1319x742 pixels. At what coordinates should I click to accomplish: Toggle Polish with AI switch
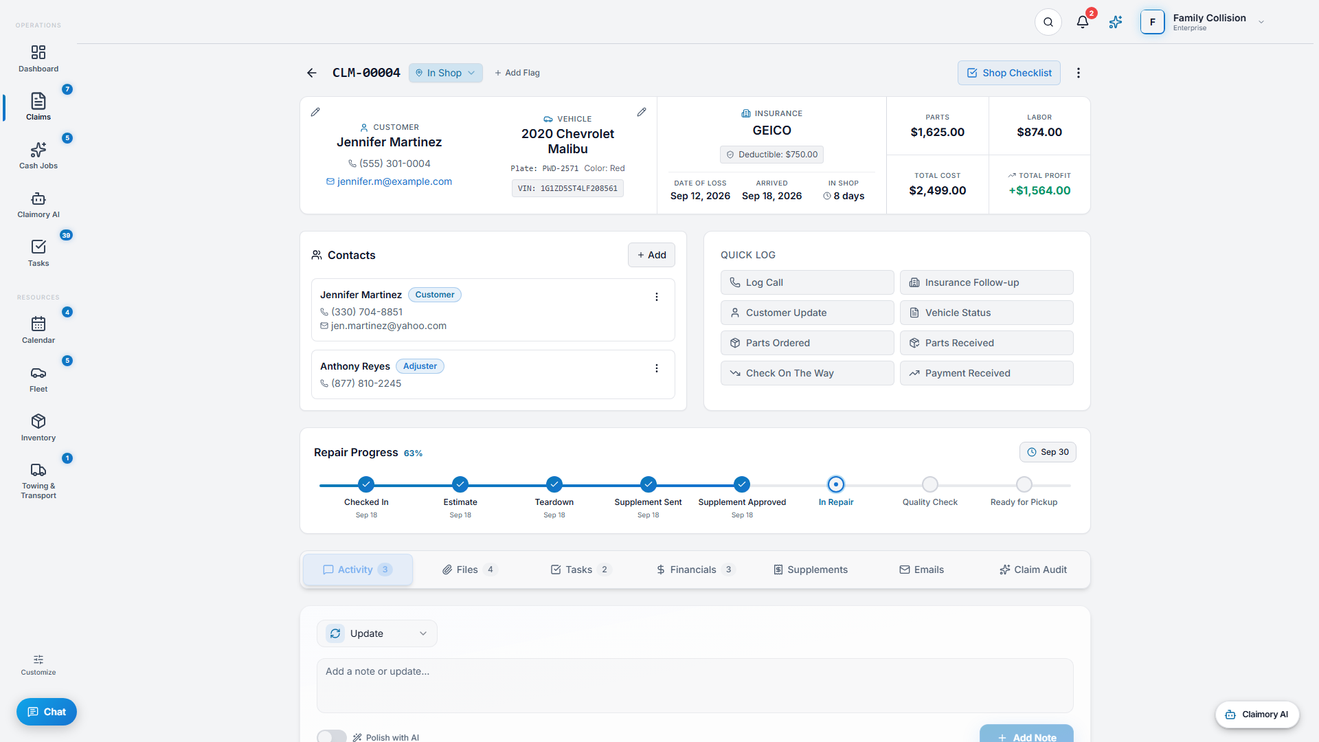coord(332,737)
